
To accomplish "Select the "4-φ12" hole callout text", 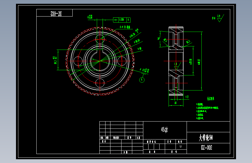I will click(x=125, y=27).
